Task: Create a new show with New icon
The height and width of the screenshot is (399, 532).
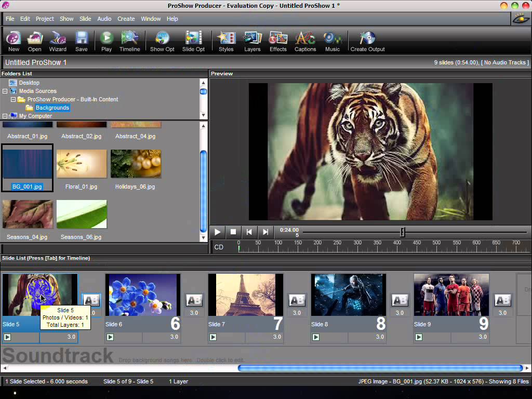Action: tap(14, 42)
